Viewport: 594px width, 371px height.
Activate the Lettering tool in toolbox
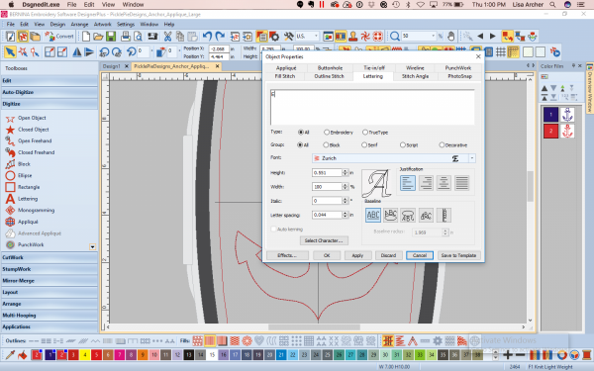[21, 199]
